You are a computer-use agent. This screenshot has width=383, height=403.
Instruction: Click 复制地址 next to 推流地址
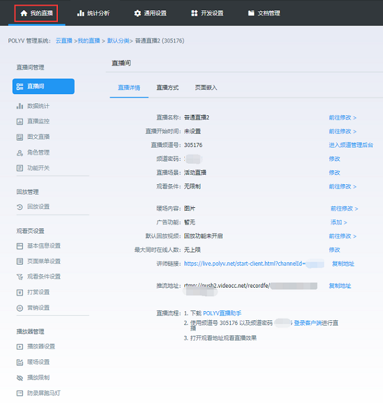340,286
